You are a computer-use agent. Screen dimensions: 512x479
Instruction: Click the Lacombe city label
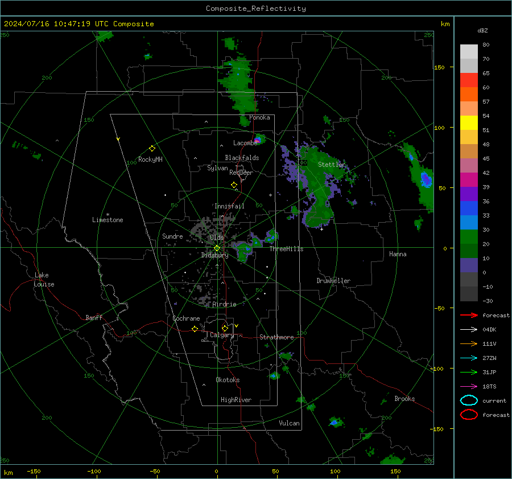click(x=245, y=143)
